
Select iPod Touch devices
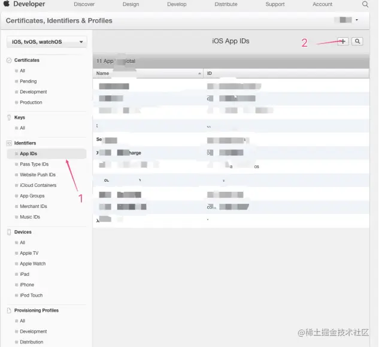pyautogui.click(x=31, y=295)
